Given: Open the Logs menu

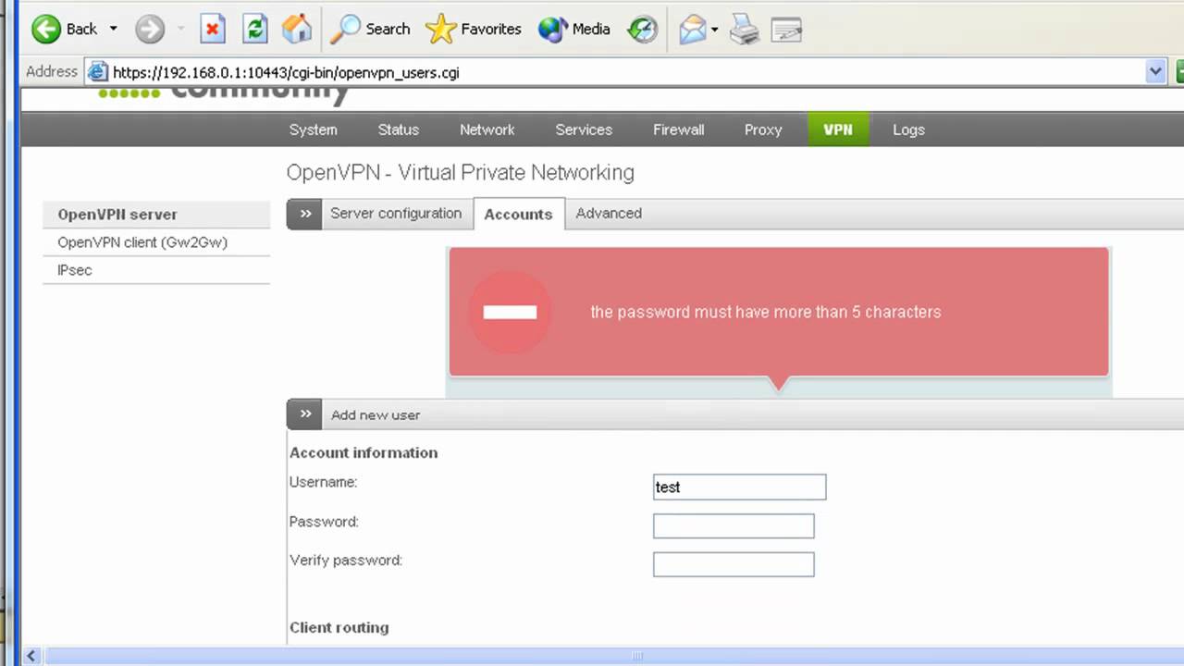Looking at the screenshot, I should pyautogui.click(x=908, y=129).
